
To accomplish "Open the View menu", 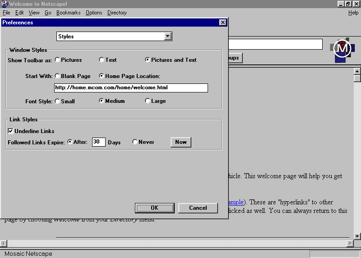I will coord(34,13).
